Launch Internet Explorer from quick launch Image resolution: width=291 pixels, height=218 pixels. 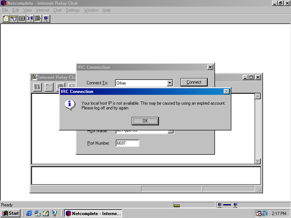click(x=29, y=213)
